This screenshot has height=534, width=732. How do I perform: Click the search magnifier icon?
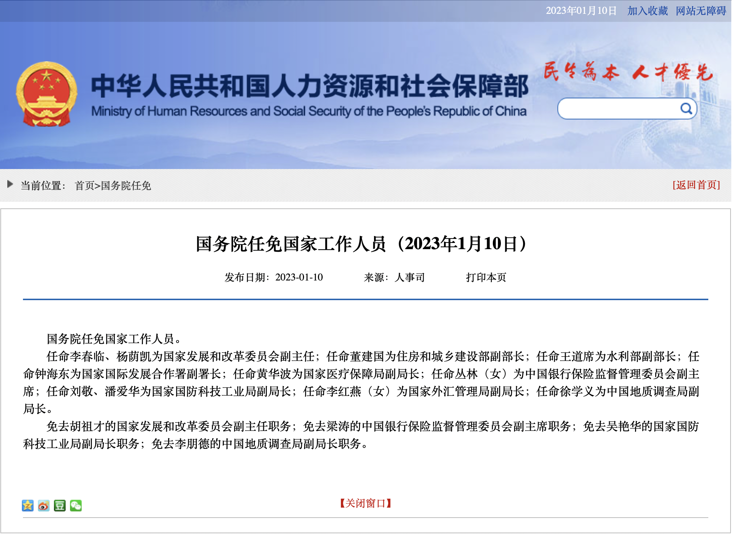tap(686, 108)
